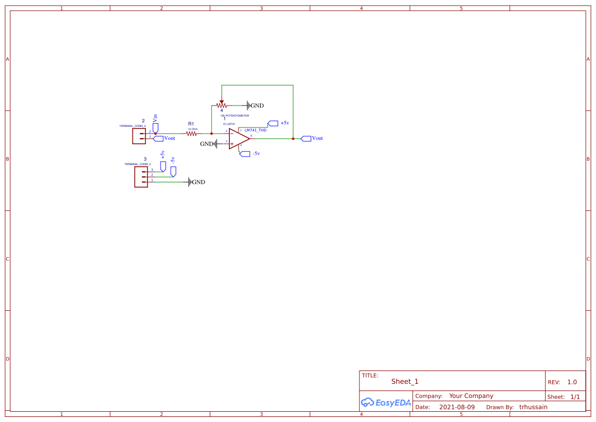Select the date 2021-08-09 field
Screen dimensions: 596x422
pos(458,407)
